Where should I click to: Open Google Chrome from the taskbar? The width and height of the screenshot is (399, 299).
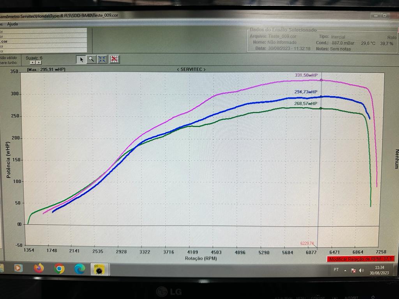click(58, 269)
